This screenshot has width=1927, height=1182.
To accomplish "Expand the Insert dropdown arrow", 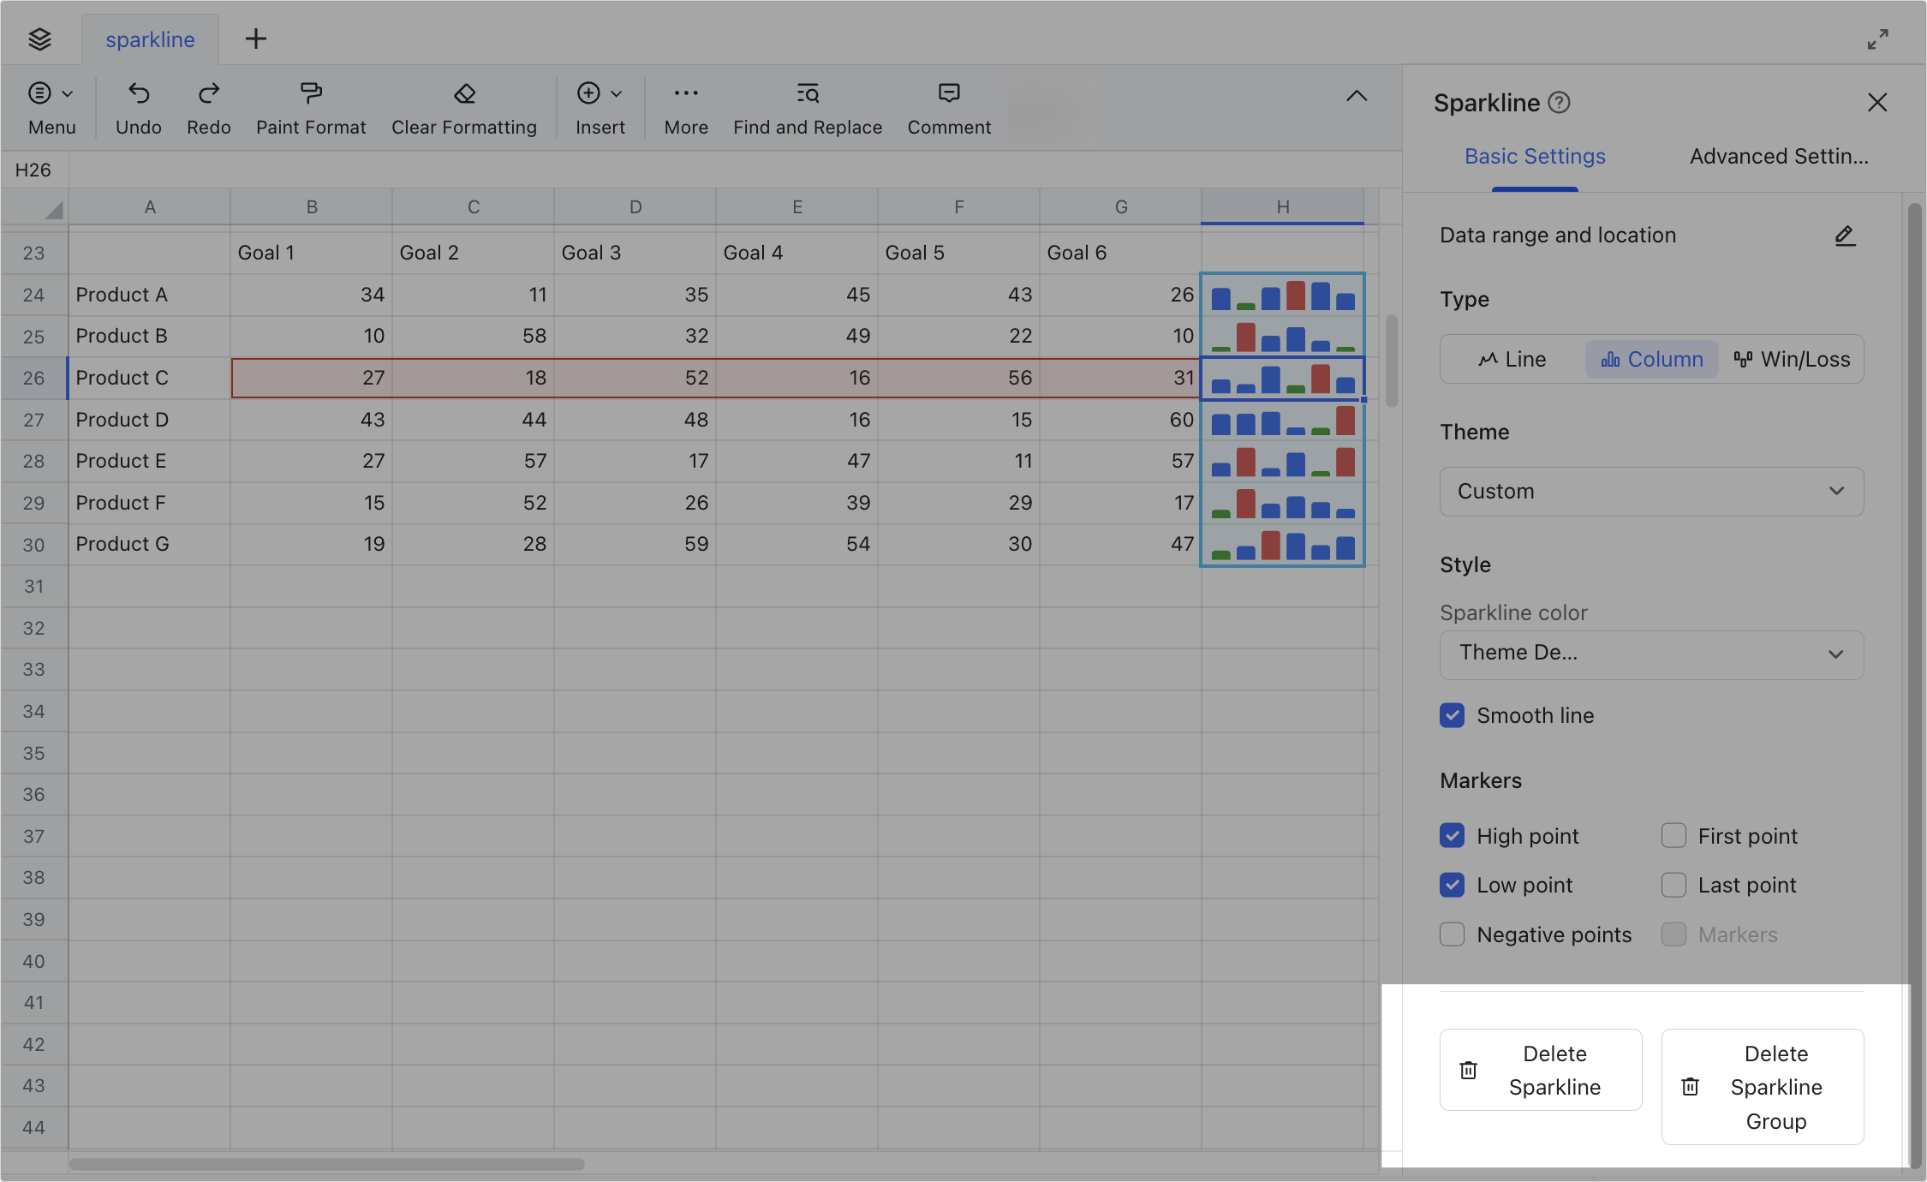I will (617, 93).
